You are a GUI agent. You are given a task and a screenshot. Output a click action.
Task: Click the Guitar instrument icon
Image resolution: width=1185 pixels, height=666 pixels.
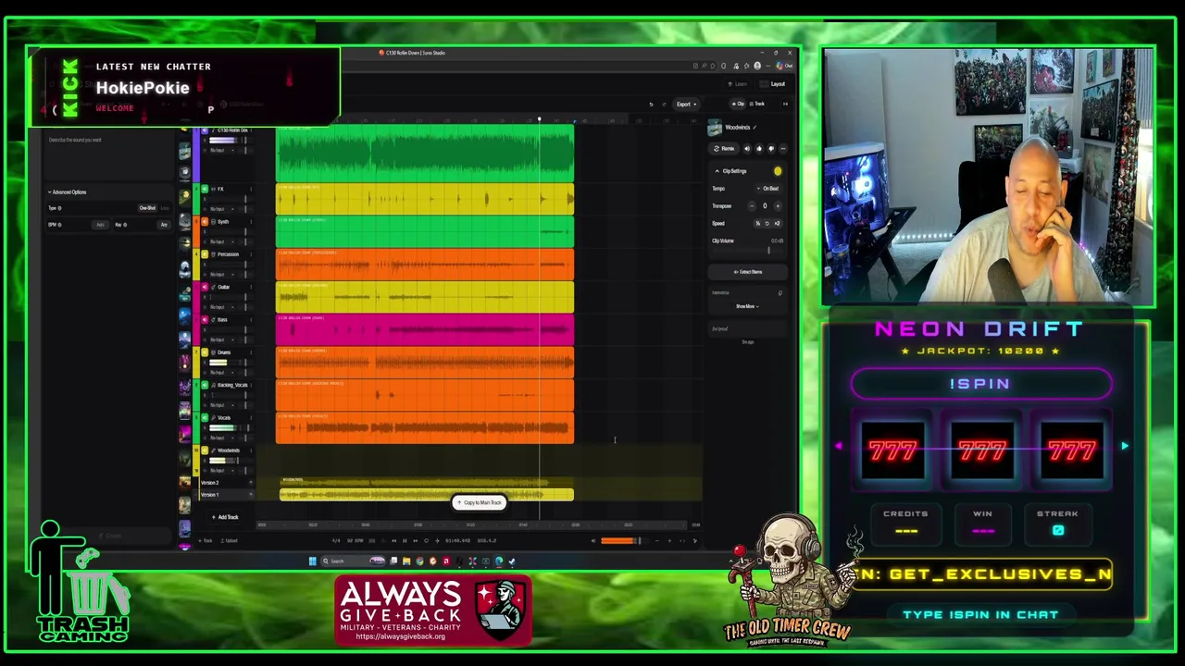click(x=213, y=287)
